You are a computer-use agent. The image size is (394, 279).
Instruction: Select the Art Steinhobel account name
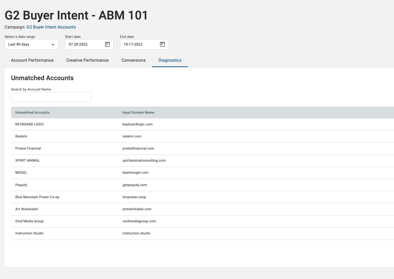(27, 209)
